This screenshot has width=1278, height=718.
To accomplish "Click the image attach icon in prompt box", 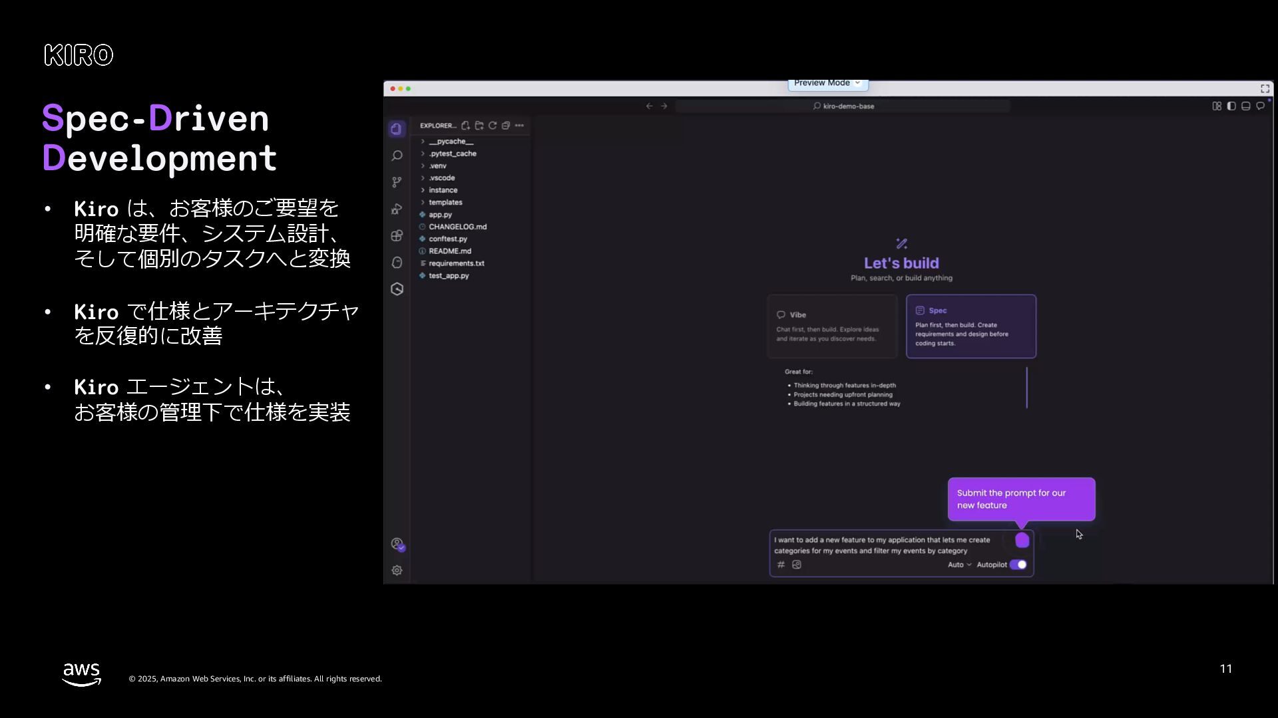I will 797,564.
